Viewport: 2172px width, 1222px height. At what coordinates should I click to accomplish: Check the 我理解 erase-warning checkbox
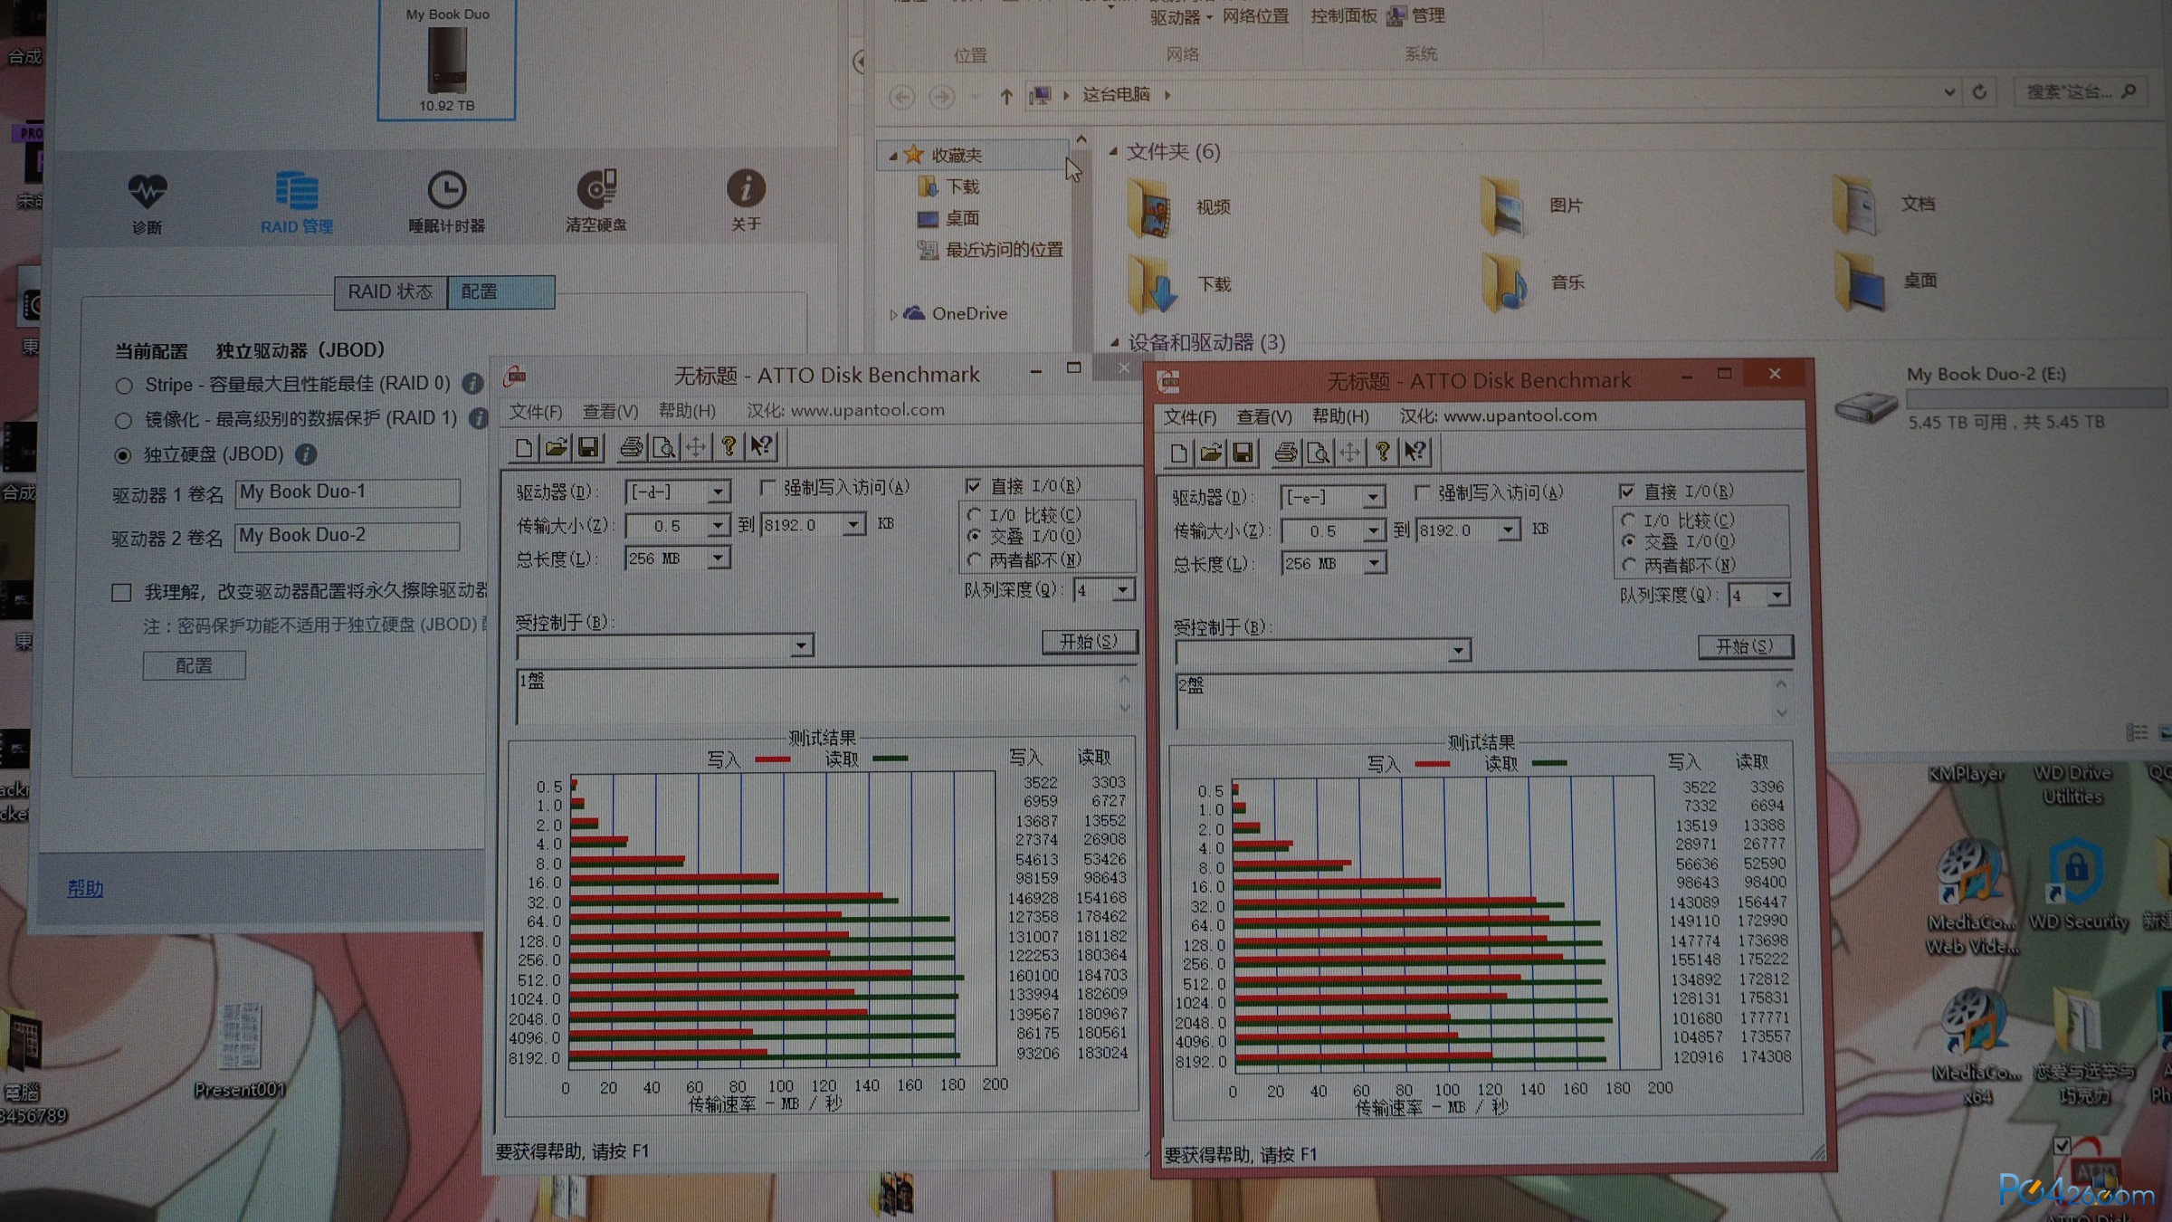121,593
